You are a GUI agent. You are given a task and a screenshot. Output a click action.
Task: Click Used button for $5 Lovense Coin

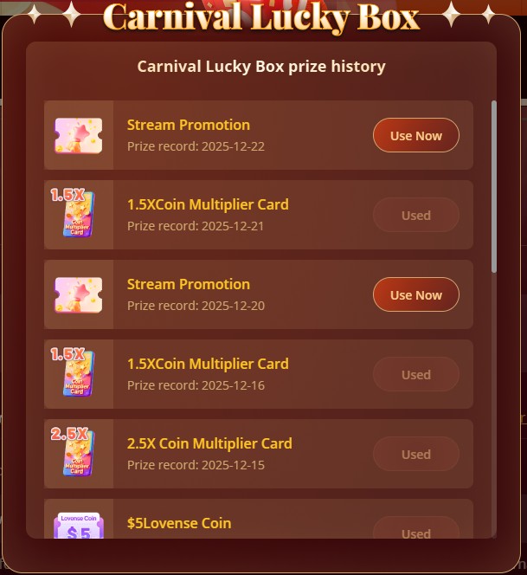point(416,528)
